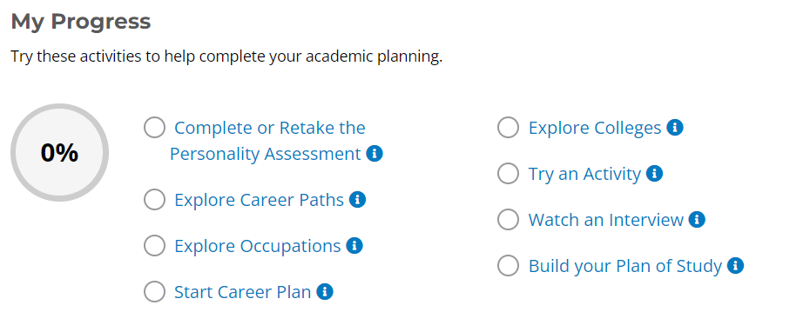Open info icon beside Watch an Interview

point(697,220)
